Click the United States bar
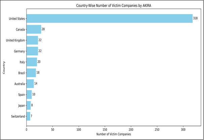This screenshot has width=204, height=140. tap(109, 18)
